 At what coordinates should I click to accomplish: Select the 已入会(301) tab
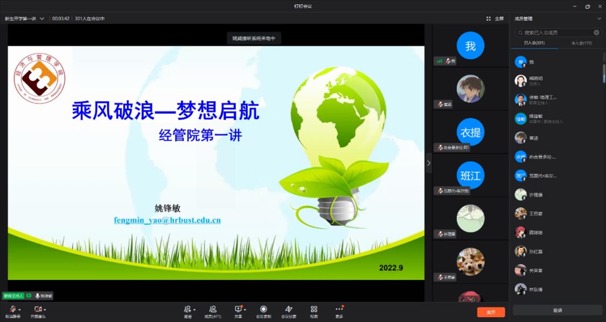coord(534,43)
